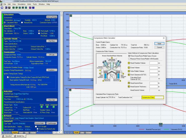Screen dimensions: 186x138
Task: Apply the compression ratio calculation
Action: point(159,44)
